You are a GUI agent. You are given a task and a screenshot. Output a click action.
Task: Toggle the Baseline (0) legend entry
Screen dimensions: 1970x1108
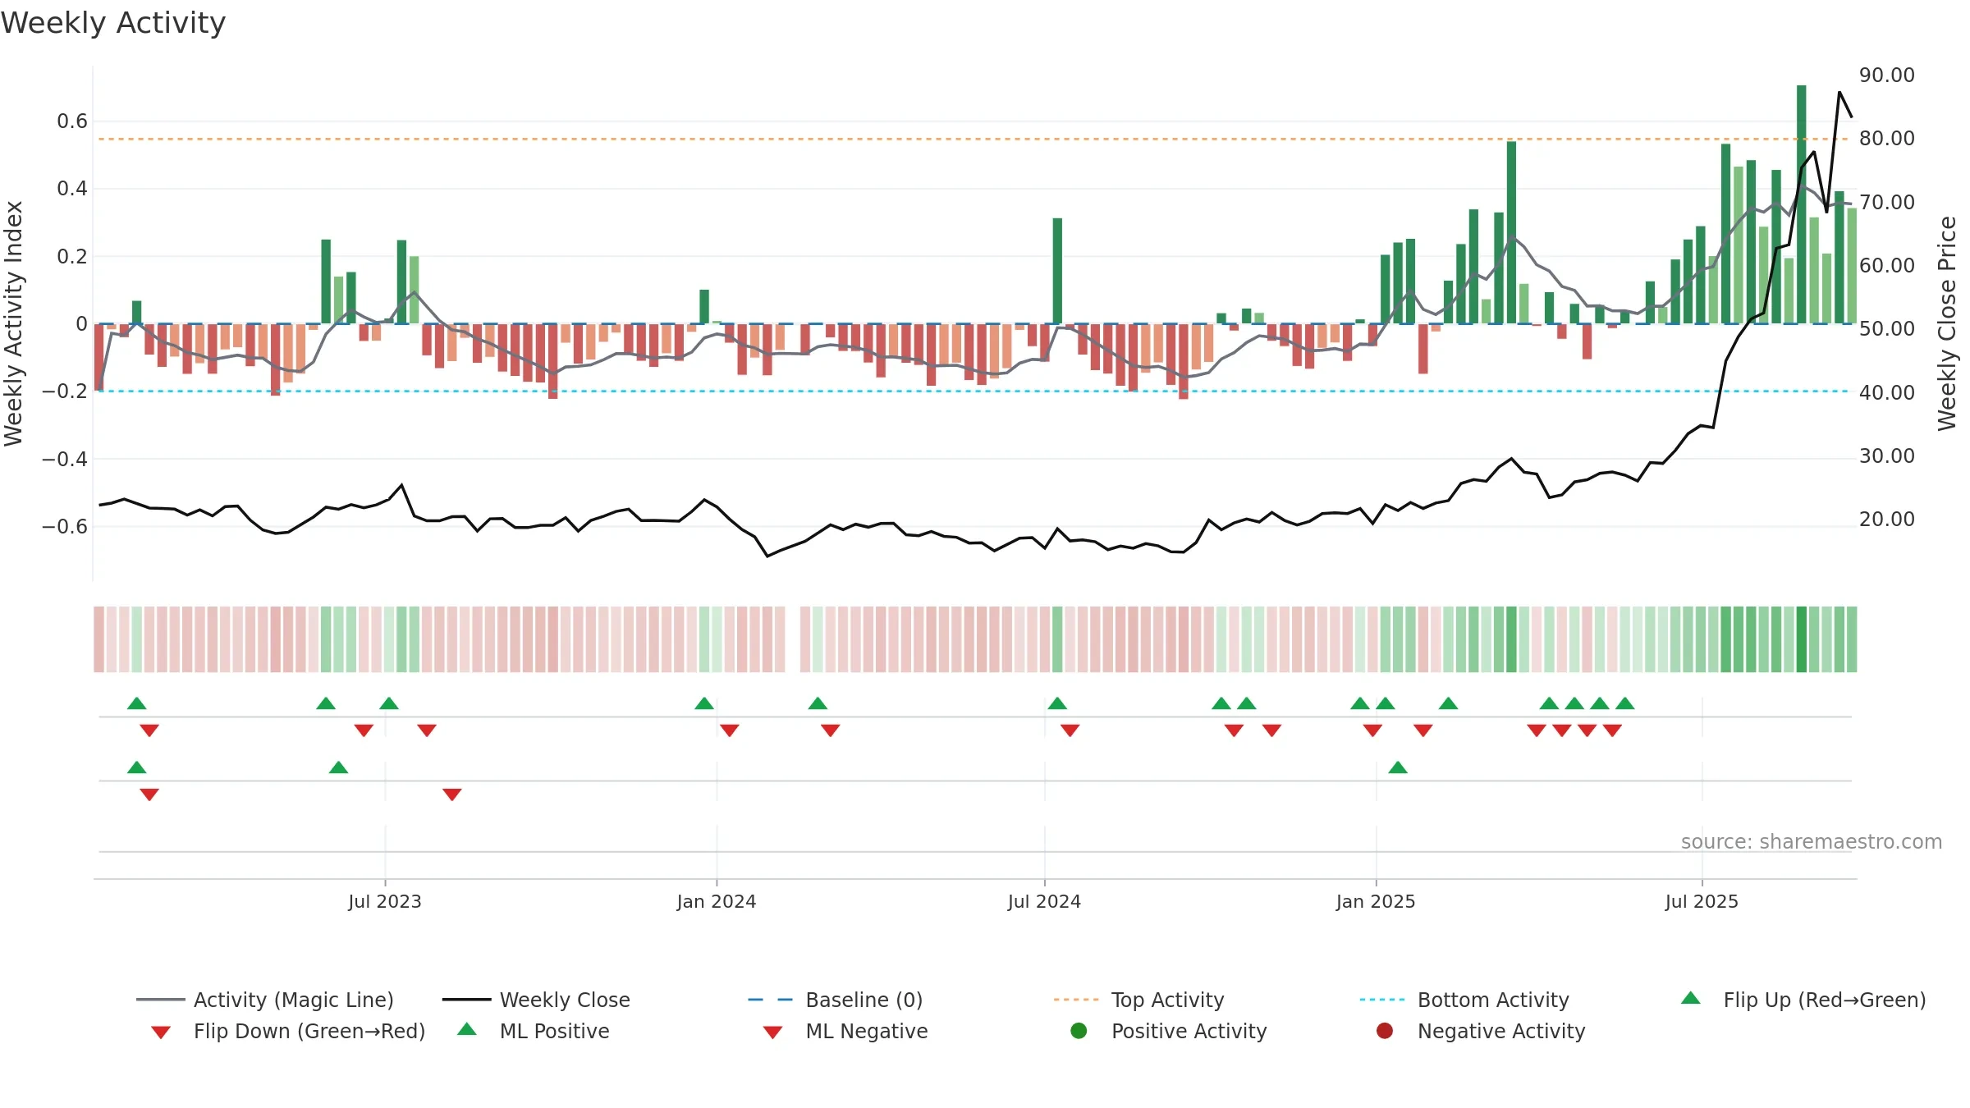(x=836, y=1000)
